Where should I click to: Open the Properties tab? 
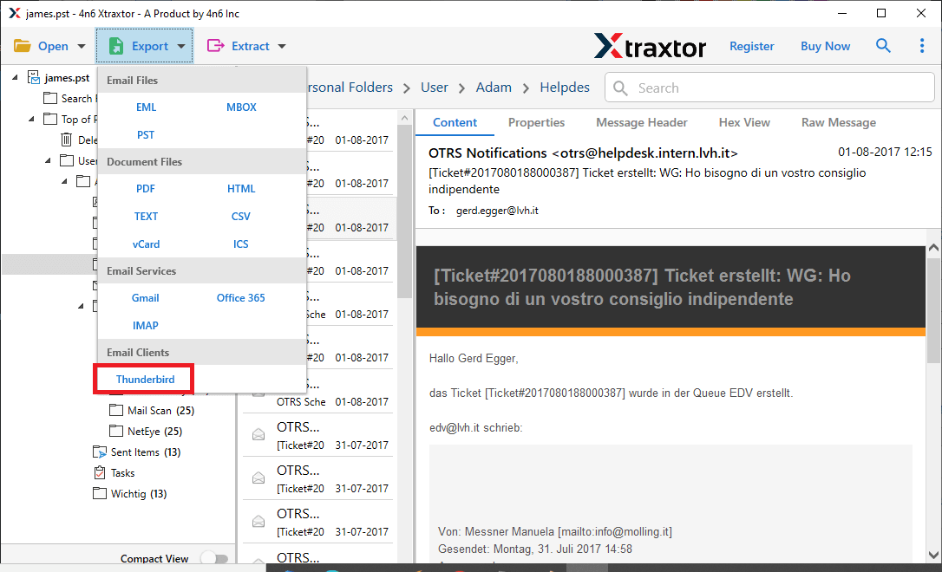click(x=536, y=122)
